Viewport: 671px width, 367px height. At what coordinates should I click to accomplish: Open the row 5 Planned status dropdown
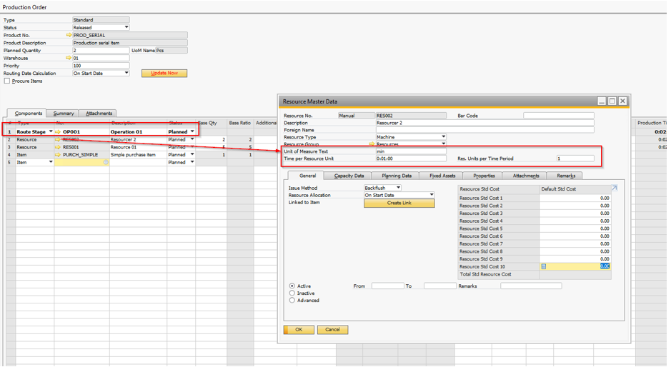pos(192,163)
